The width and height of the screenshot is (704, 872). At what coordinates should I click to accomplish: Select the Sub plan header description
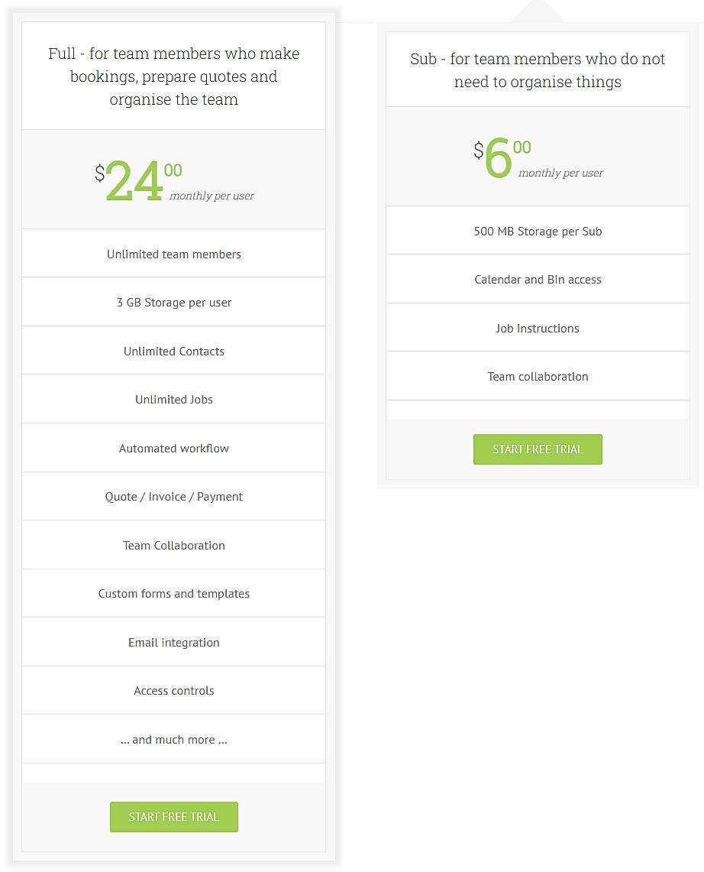(x=538, y=70)
